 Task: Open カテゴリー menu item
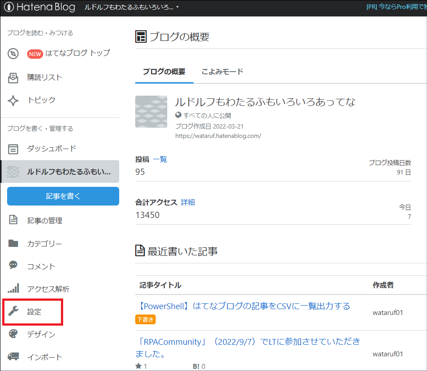coord(44,243)
